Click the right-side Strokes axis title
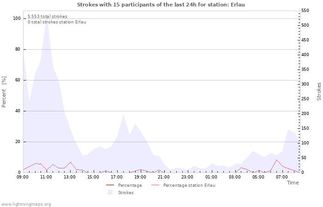The width and height of the screenshot is (323, 207). [319, 92]
